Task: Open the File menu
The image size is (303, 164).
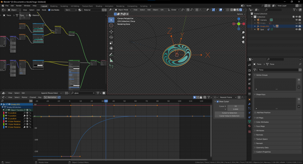Action: click(x=7, y=6)
